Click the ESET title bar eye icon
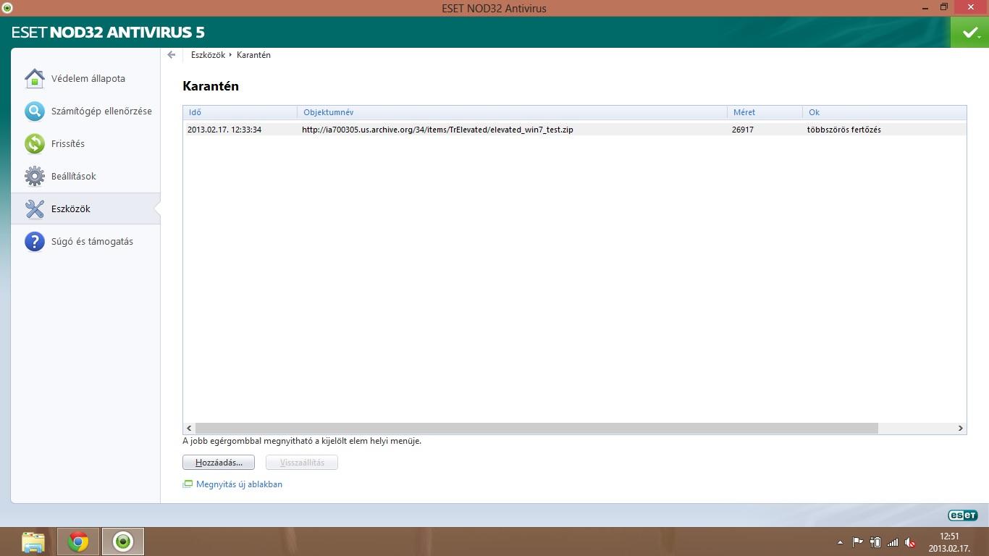The height and width of the screenshot is (556, 989). 8,8
